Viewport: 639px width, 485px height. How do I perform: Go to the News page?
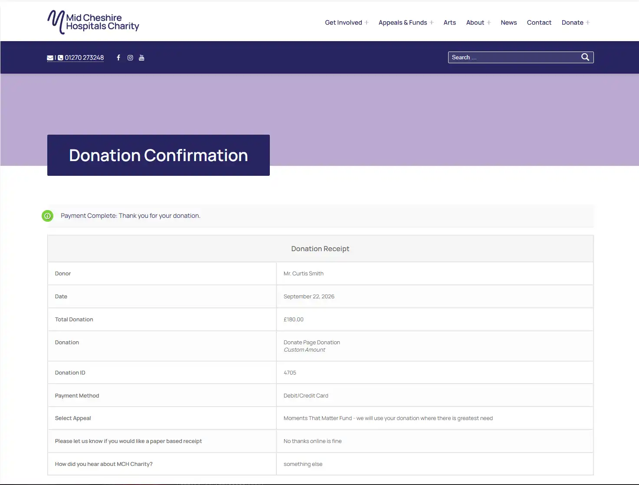[x=509, y=23]
